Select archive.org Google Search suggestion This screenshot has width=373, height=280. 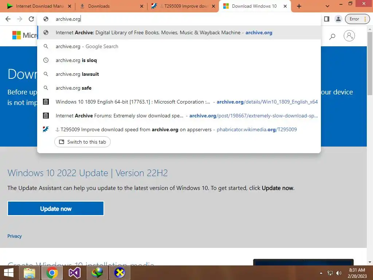coord(179,46)
